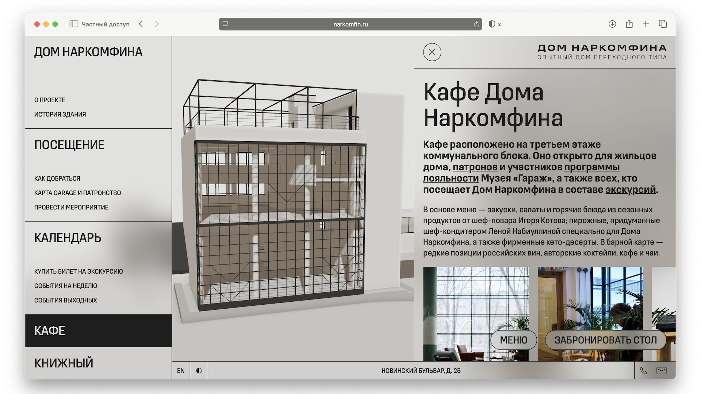The height and width of the screenshot is (394, 701).
Task: Click the Share icon in toolbar
Action: 629,24
